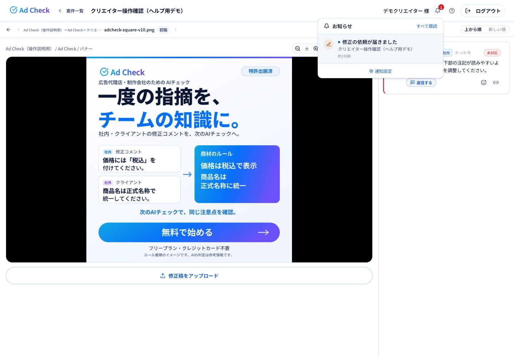514x357 pixels.
Task: Mark all notifications read via すべて既読
Action: tap(427, 26)
